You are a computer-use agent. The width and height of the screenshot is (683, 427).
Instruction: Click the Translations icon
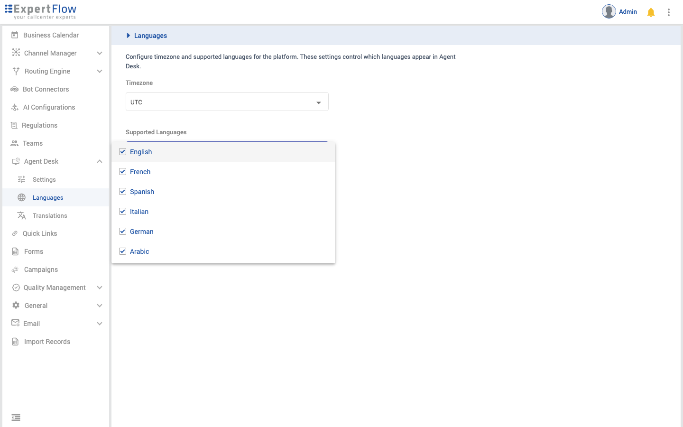pyautogui.click(x=21, y=215)
